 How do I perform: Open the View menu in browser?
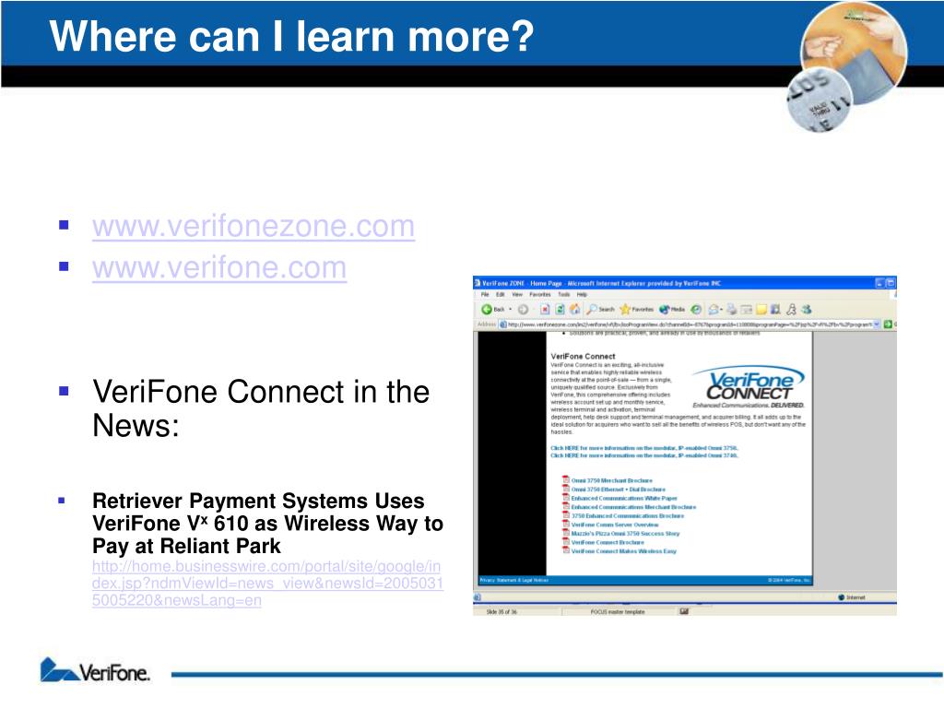pyautogui.click(x=517, y=294)
